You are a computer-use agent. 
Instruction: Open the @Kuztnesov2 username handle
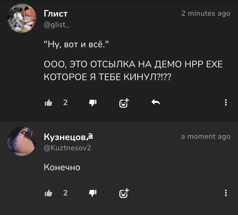point(67,148)
